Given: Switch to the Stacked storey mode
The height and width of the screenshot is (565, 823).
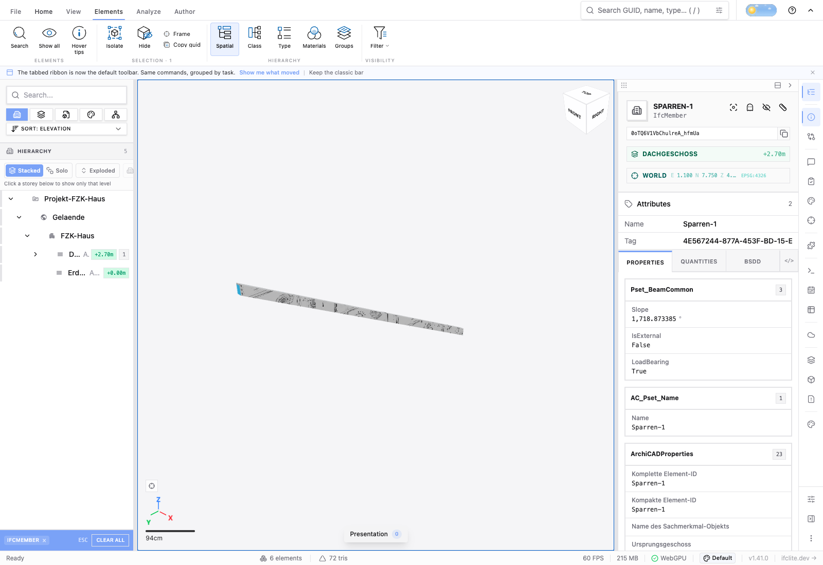Looking at the screenshot, I should coord(24,171).
